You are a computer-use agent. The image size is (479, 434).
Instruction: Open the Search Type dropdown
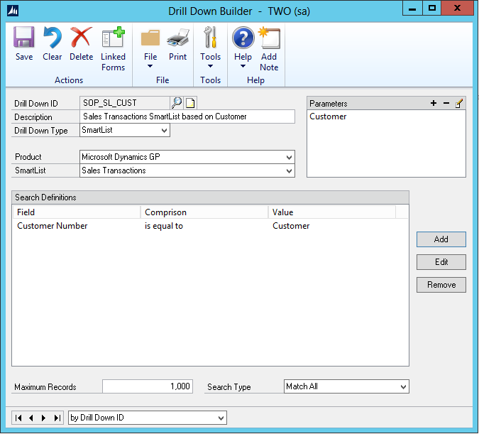(403, 386)
